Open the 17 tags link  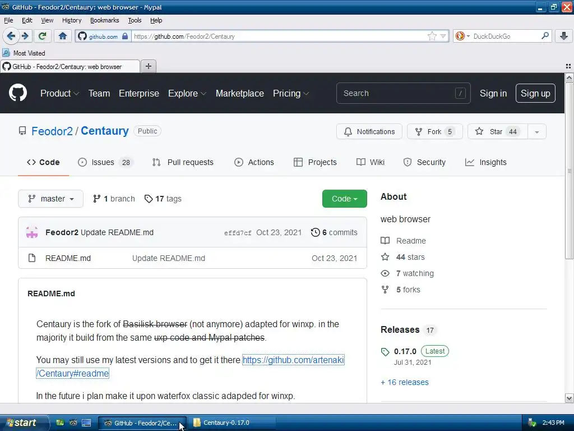163,199
